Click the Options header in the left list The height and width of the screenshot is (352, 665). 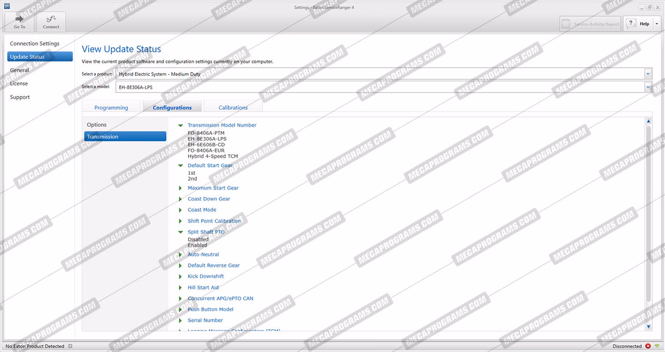[x=96, y=125]
